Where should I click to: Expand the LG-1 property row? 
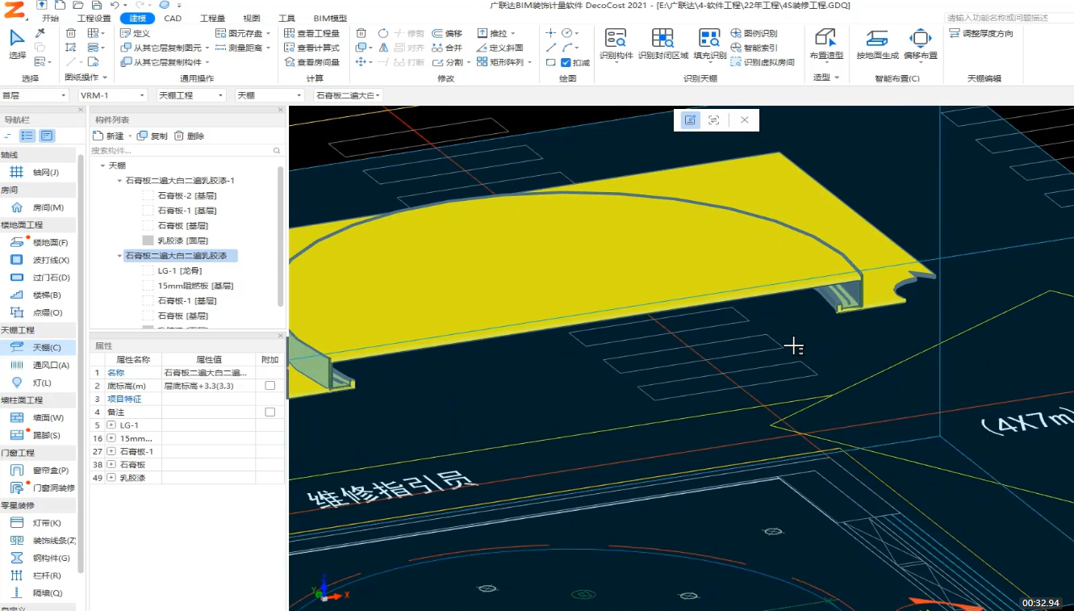point(111,425)
